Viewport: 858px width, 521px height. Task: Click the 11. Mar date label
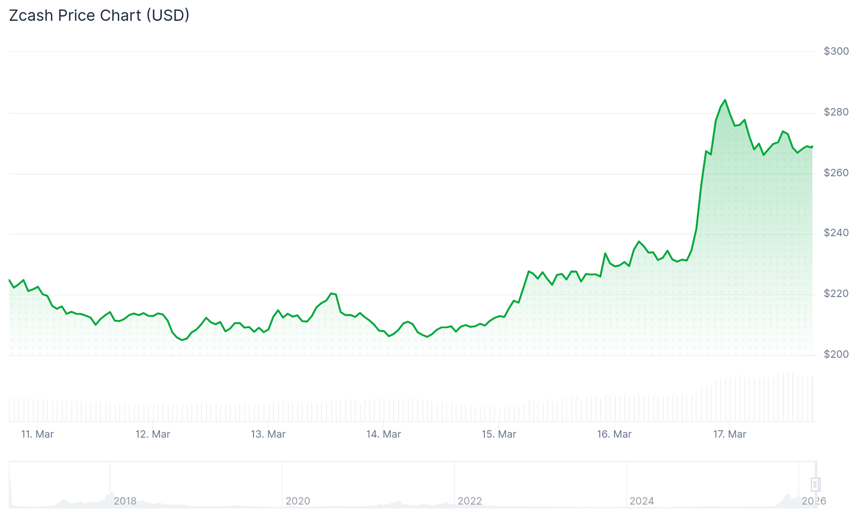pyautogui.click(x=38, y=434)
